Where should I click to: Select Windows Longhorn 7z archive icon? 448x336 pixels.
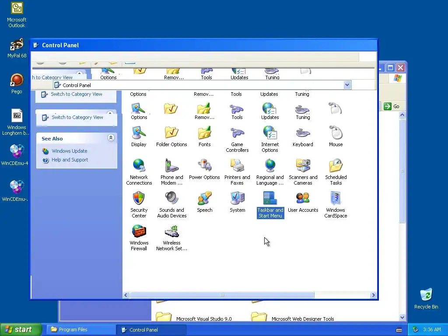(x=16, y=122)
